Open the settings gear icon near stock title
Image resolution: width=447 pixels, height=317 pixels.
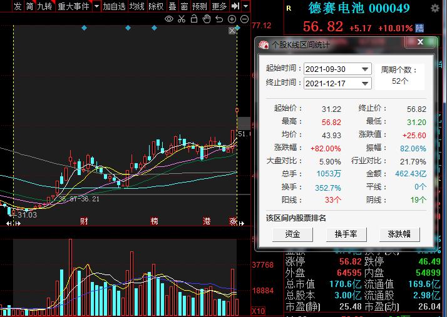(434, 8)
